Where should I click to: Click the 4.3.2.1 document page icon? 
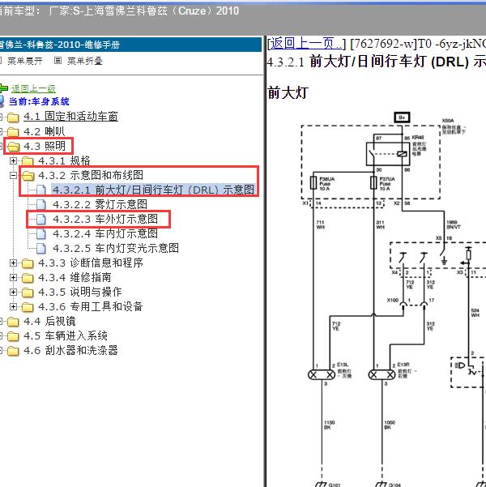coord(41,190)
